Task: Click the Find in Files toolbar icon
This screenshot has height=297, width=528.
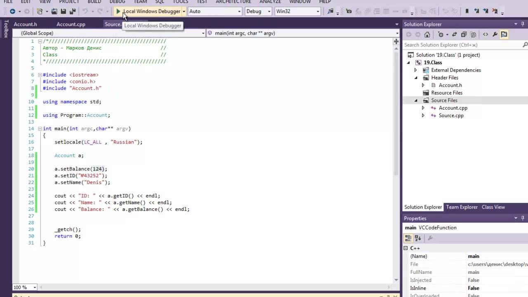Action: (x=330, y=12)
